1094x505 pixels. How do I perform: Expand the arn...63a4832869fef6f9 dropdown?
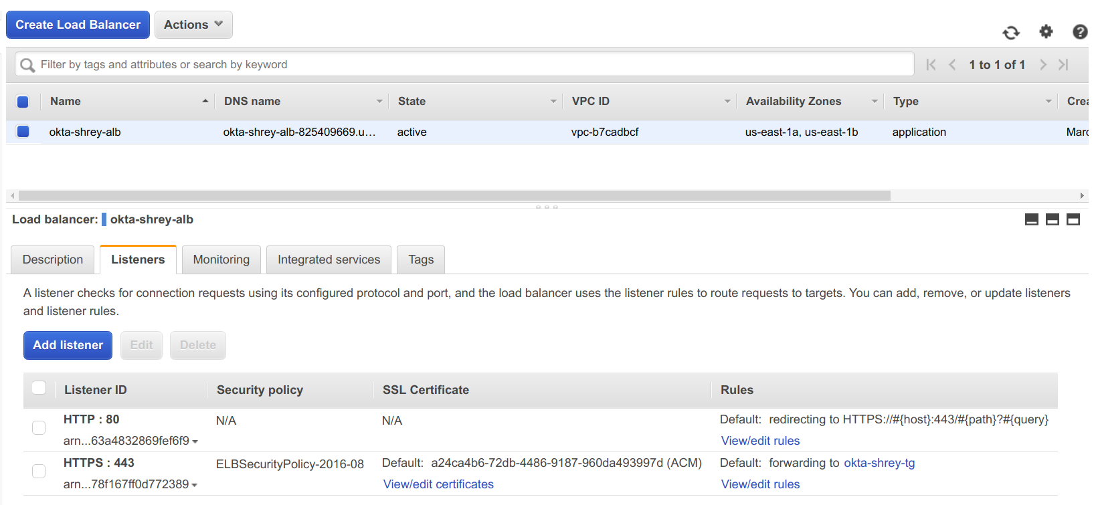pos(195,441)
